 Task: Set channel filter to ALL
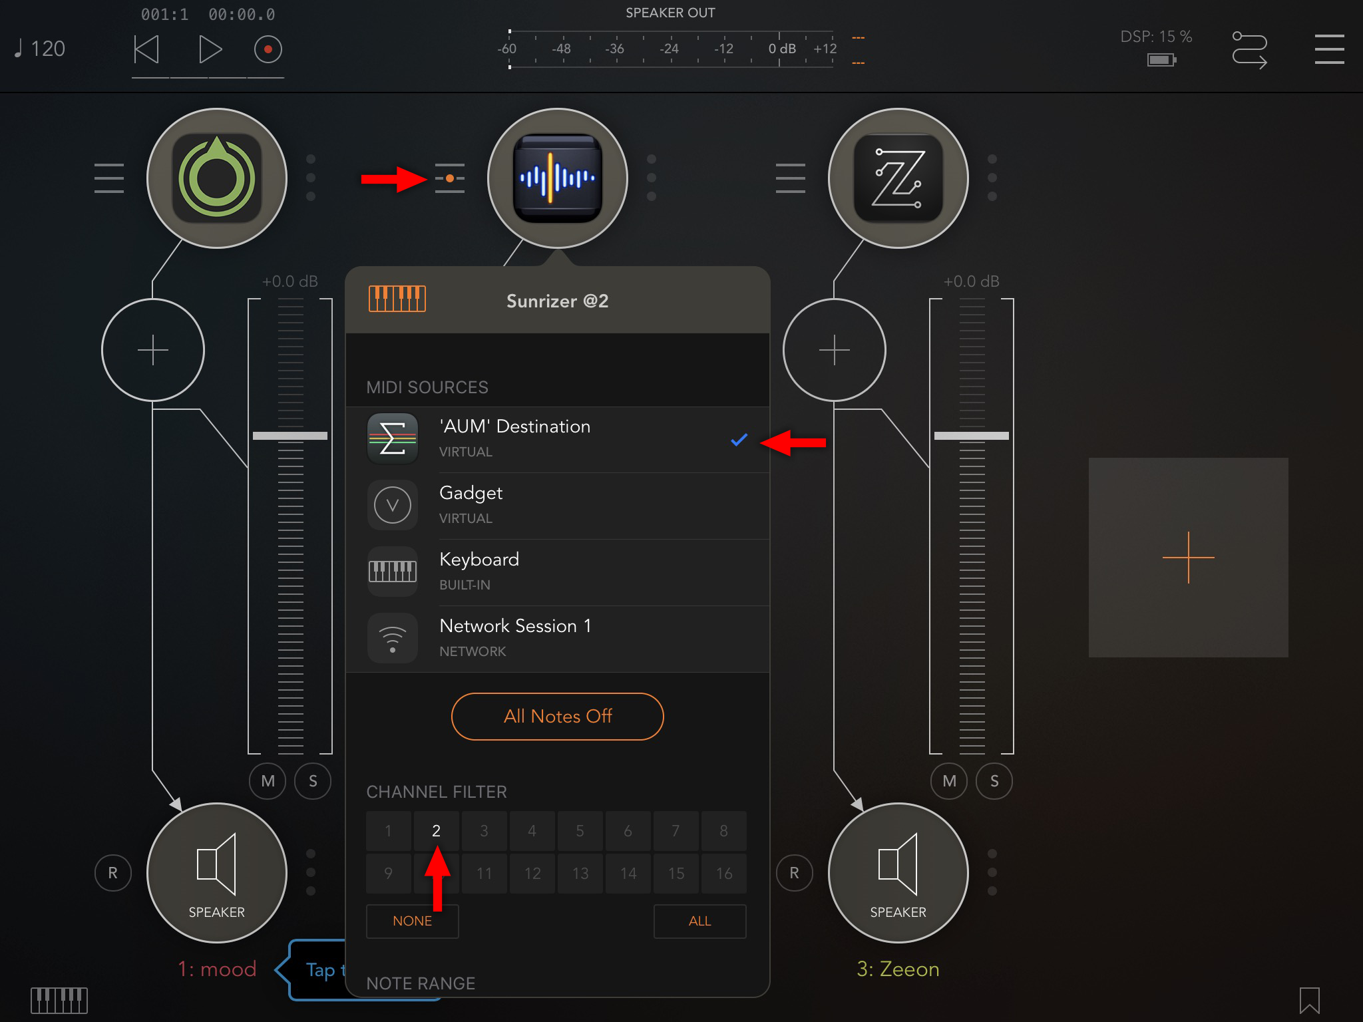coord(700,921)
